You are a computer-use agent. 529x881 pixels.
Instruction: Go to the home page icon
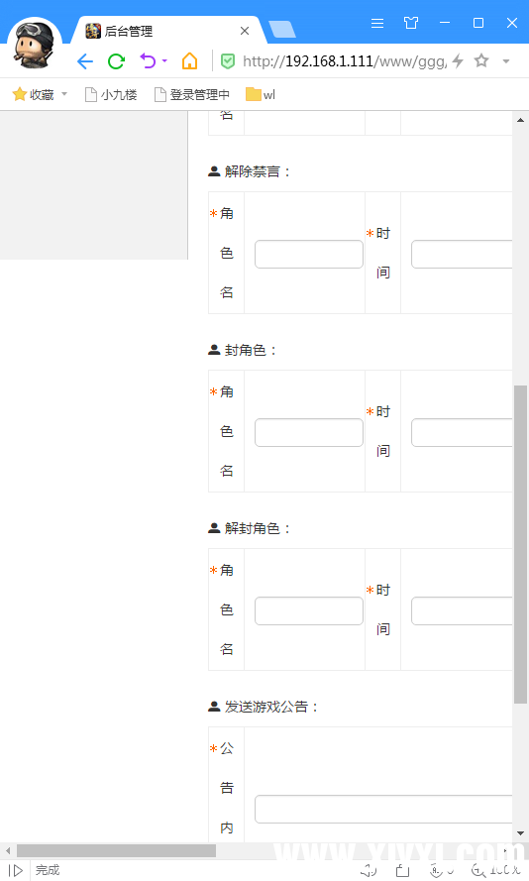(x=190, y=60)
